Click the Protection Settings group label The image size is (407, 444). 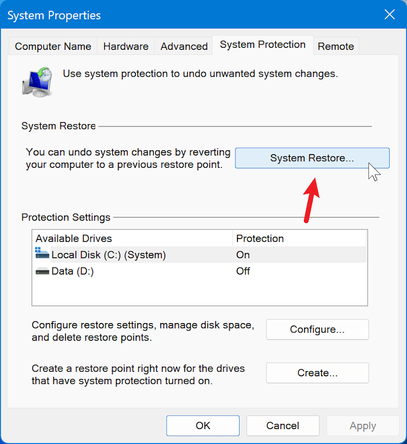[66, 217]
